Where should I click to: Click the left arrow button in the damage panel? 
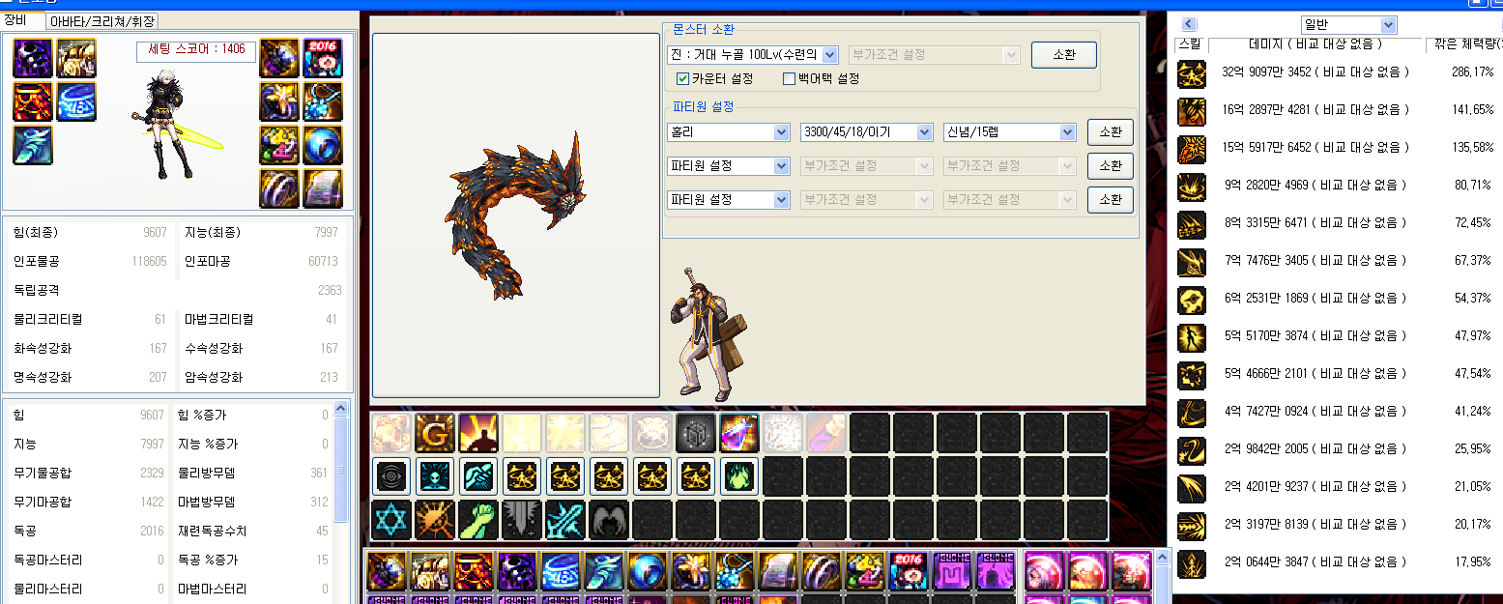point(1190,24)
